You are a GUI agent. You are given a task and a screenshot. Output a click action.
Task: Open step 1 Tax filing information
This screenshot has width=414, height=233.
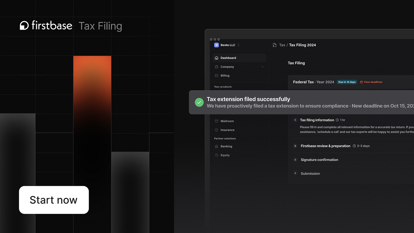coord(317,120)
